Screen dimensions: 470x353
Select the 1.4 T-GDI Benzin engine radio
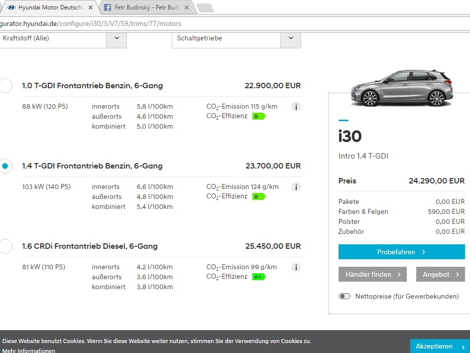tap(5, 166)
